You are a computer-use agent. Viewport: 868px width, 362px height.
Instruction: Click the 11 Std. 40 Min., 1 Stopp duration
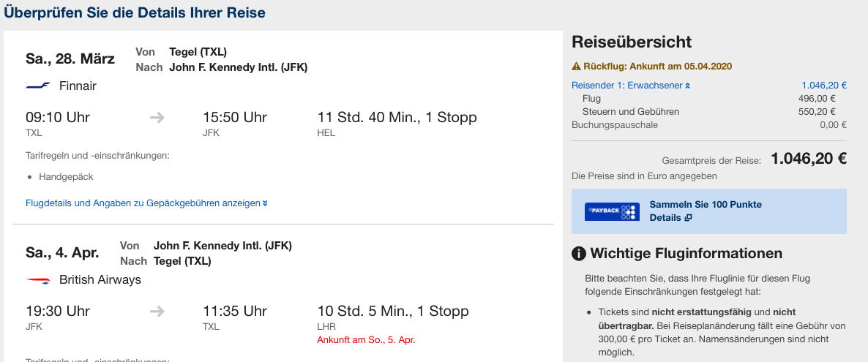pyautogui.click(x=397, y=118)
